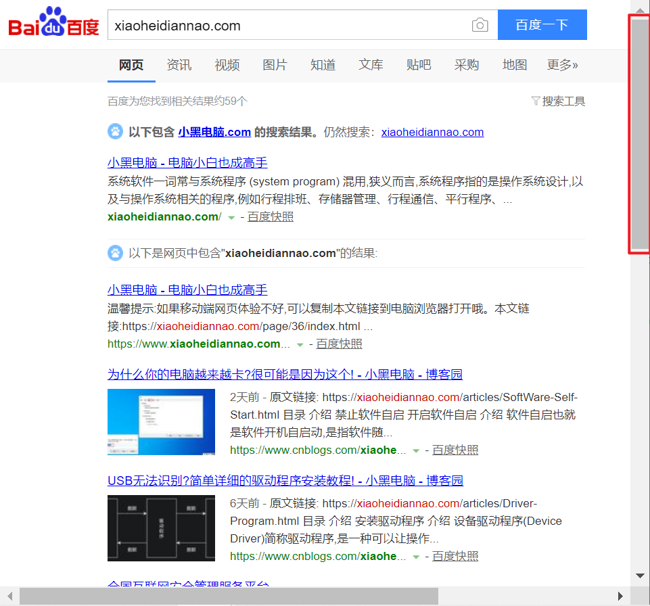Click horizontal scrollbar right arrow
Screen dimensions: 650x606
(x=620, y=596)
